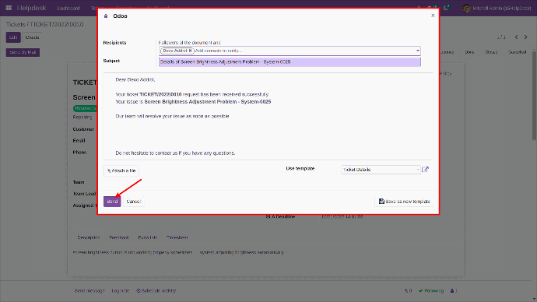Image resolution: width=537 pixels, height=302 pixels.
Task: Click Schedule activity in chatter
Action: (x=156, y=290)
